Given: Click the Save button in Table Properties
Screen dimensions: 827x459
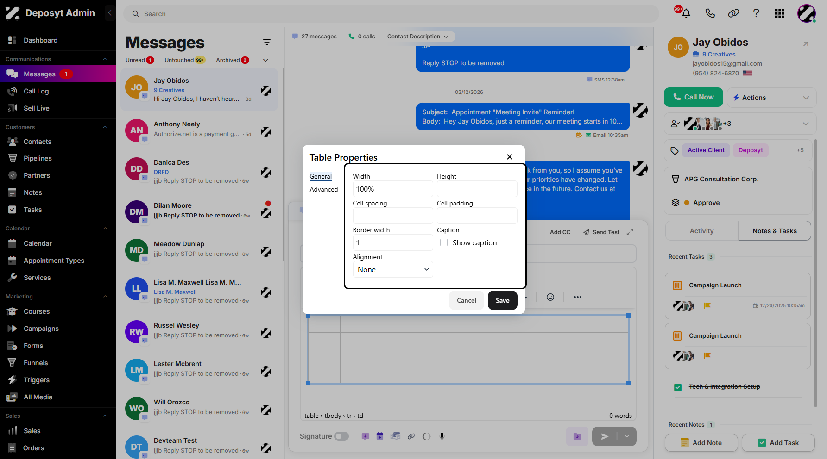Looking at the screenshot, I should point(502,300).
